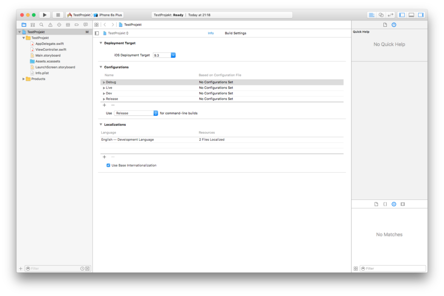Click the Run (play) button
The width and height of the screenshot is (444, 296).
coord(45,15)
